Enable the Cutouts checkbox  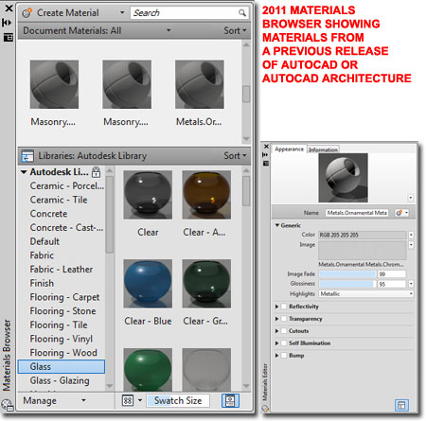coord(284,331)
